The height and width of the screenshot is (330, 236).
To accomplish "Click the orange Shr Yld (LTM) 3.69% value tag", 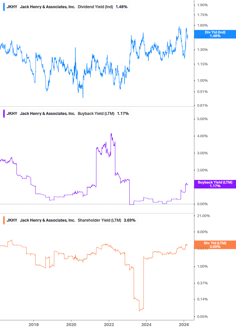I will tap(215, 245).
